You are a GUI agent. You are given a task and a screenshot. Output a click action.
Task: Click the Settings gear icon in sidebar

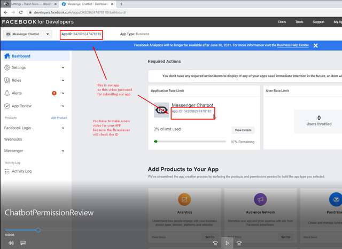7,67
